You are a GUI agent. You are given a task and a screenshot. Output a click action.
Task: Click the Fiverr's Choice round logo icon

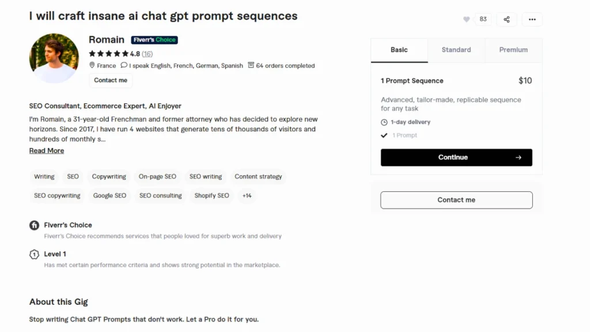pos(34,225)
